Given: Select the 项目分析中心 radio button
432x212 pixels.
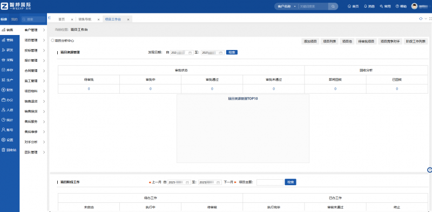Looking at the screenshot, I should [52, 40].
